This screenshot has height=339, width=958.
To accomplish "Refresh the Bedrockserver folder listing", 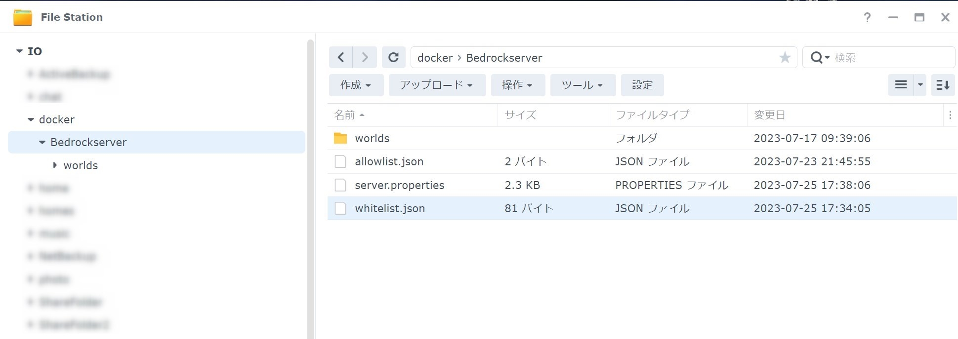I will click(393, 58).
